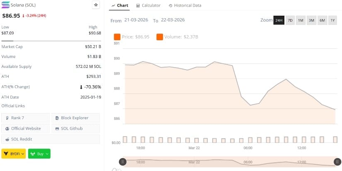Expand the Buy dropdown
This screenshot has width=342, height=171.
[x=39, y=154]
